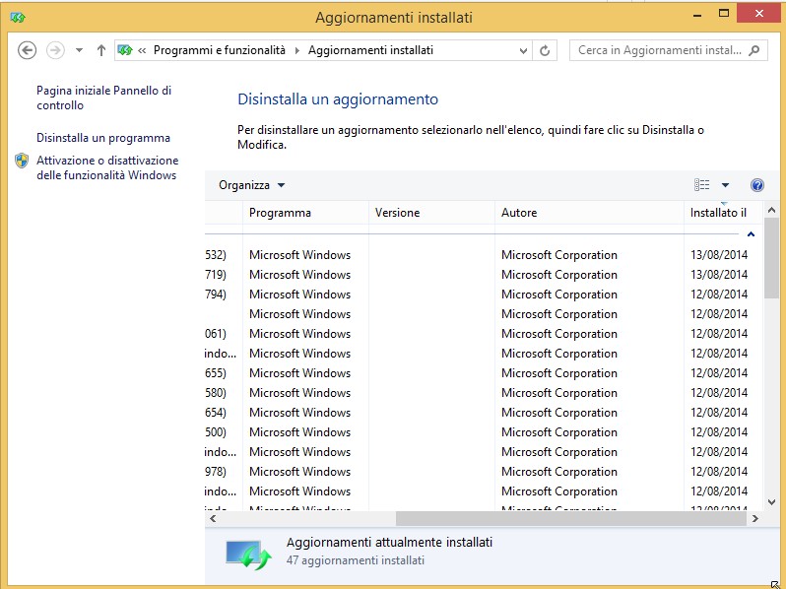Click the vertical scrollbar thumb

(x=771, y=258)
